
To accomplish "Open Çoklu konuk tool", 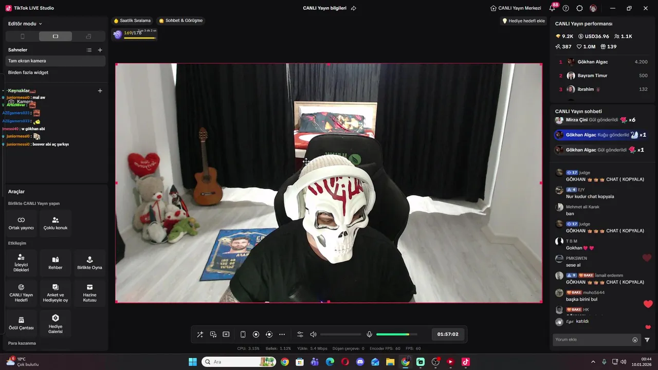I will tap(56, 223).
